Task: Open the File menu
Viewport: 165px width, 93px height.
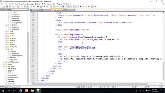Action: click(2, 4)
